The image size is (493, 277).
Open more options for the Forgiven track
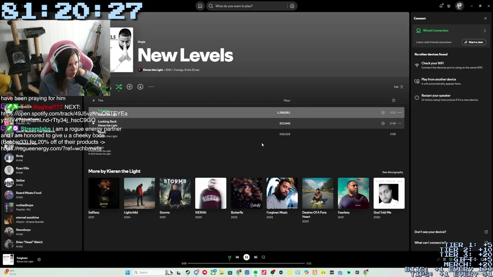click(x=399, y=113)
